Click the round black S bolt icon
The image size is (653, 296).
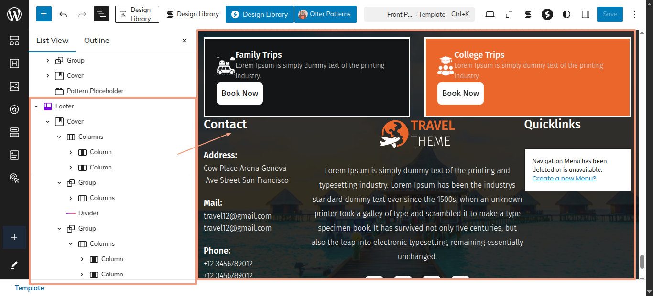tap(547, 14)
